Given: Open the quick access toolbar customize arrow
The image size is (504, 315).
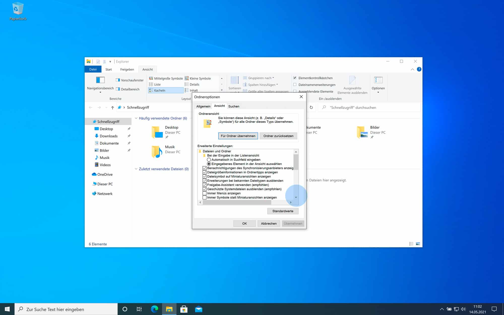Looking at the screenshot, I should point(110,61).
